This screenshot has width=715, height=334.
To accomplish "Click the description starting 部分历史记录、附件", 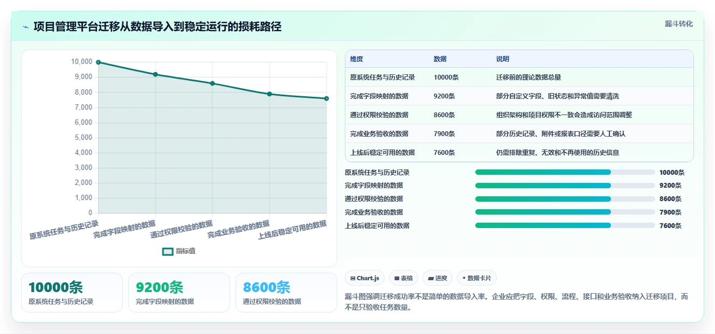I will click(x=561, y=134).
